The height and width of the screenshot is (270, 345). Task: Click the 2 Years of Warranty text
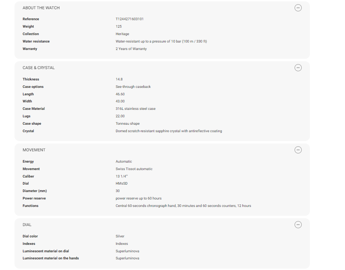(x=131, y=49)
